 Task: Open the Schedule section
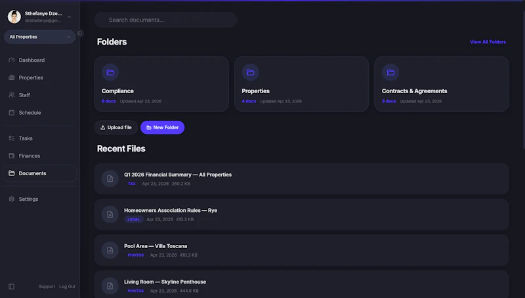(x=39, y=112)
